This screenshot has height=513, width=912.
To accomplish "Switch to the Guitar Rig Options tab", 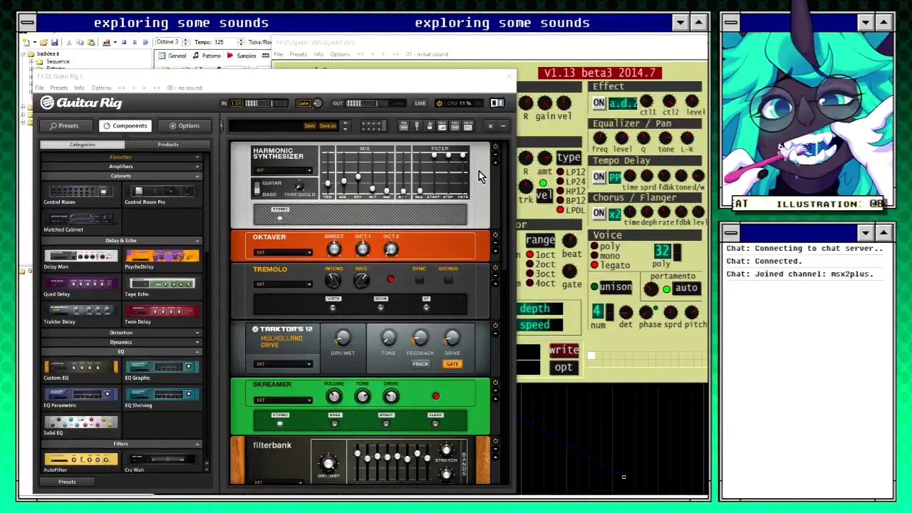I will [x=184, y=126].
